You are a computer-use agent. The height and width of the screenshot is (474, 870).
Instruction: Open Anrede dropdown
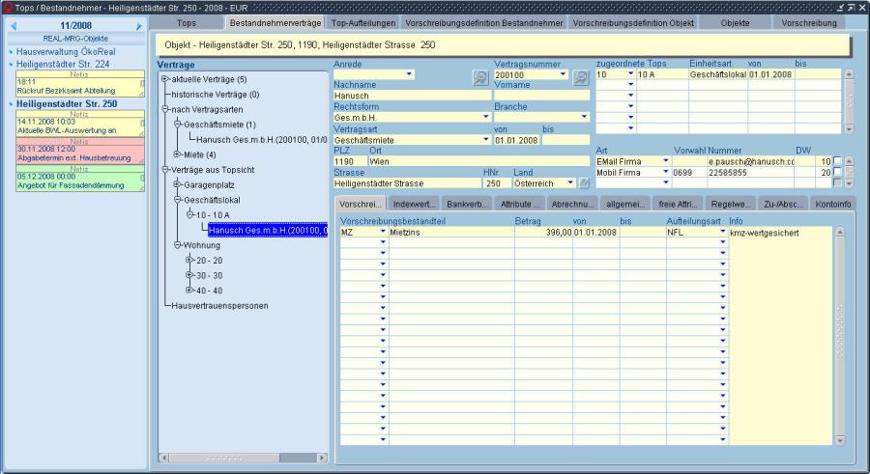point(409,74)
